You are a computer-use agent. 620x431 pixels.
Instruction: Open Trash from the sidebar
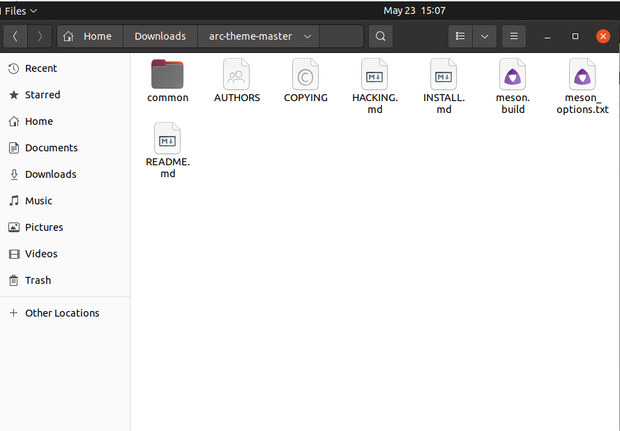(66, 280)
